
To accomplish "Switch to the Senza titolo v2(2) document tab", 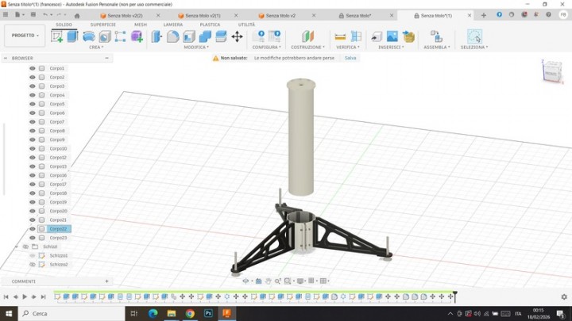I will click(x=125, y=15).
